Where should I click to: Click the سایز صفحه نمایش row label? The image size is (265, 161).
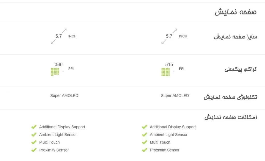(x=235, y=37)
